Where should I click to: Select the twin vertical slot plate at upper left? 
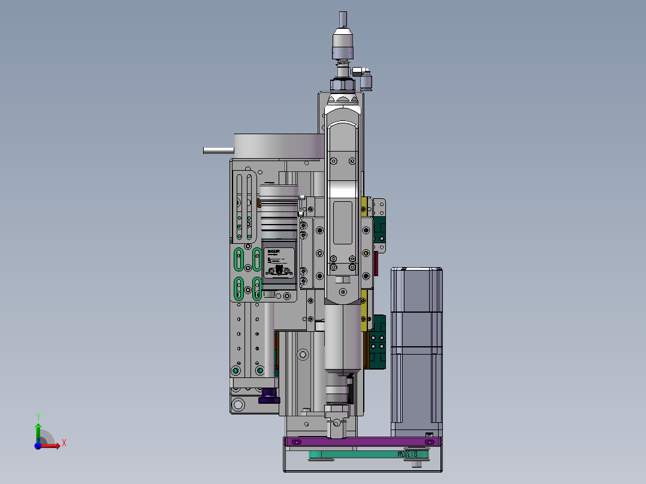[244, 207]
